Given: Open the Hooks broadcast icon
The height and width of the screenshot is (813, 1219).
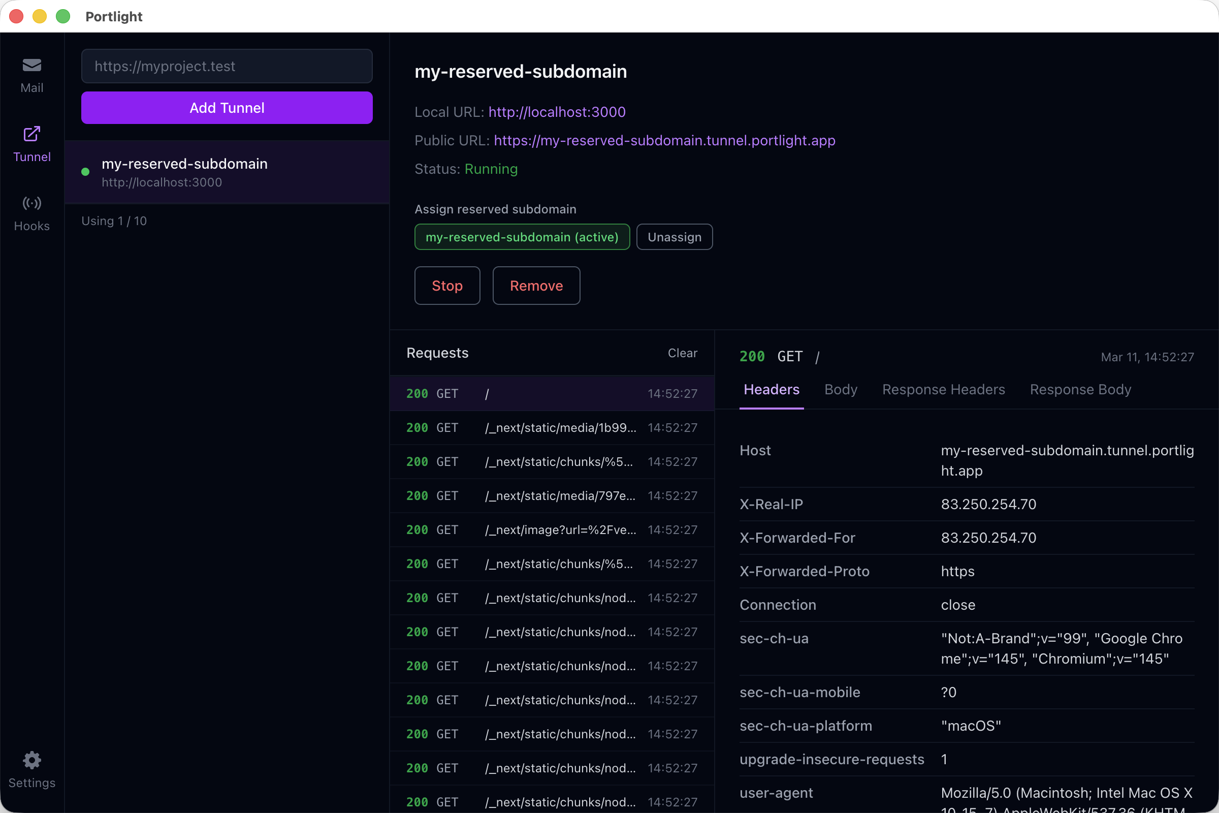Looking at the screenshot, I should pyautogui.click(x=31, y=203).
